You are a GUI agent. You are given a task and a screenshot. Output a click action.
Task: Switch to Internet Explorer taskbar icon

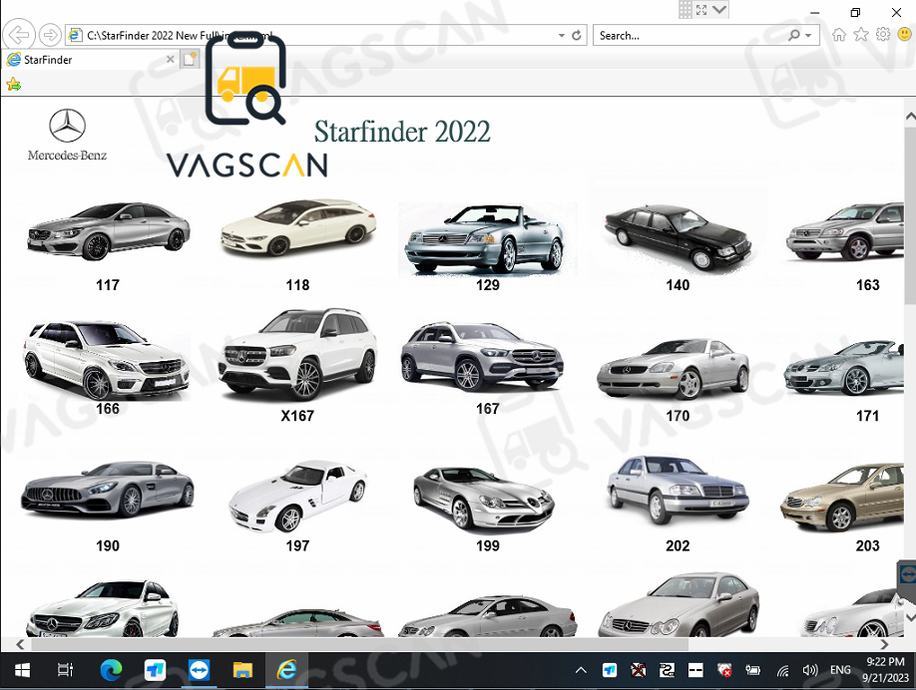[x=286, y=671]
